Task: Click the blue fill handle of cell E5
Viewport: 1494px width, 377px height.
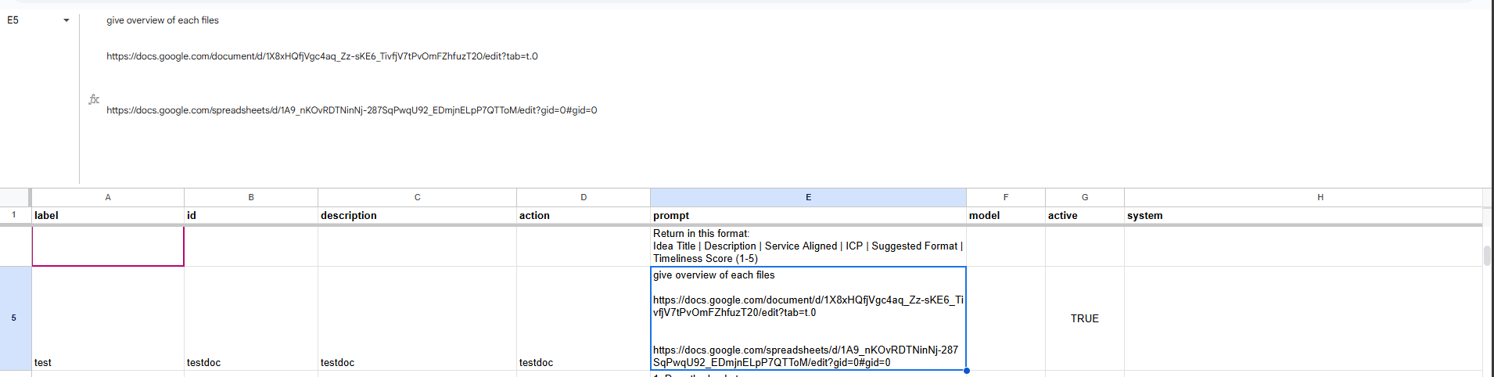Action: click(967, 371)
